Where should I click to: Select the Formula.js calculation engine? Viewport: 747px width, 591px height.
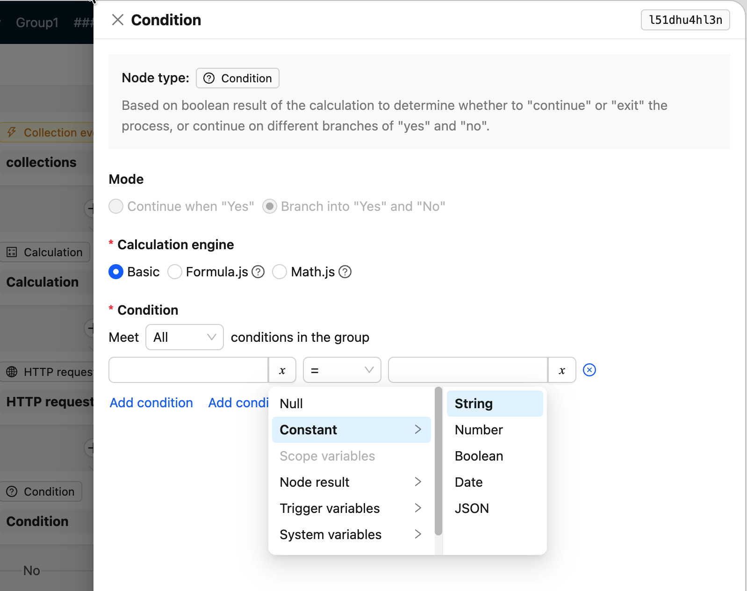(175, 272)
